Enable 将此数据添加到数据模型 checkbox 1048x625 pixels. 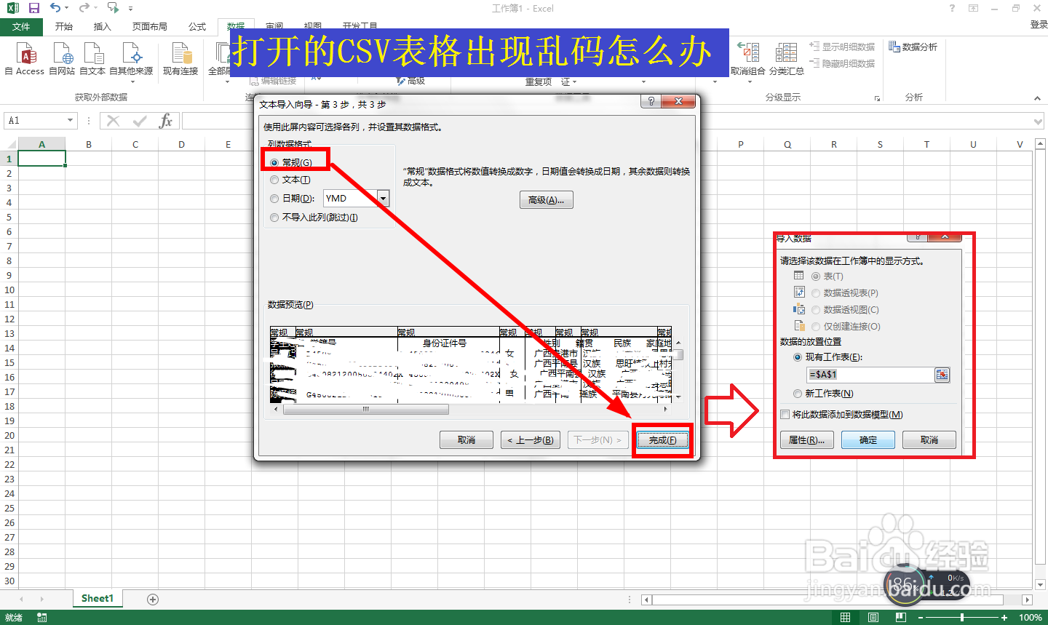click(785, 415)
